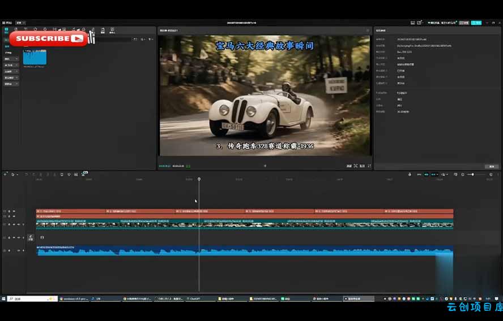This screenshot has height=321, width=503.
Task: Click the Windows taskbar search box
Action: [32, 298]
